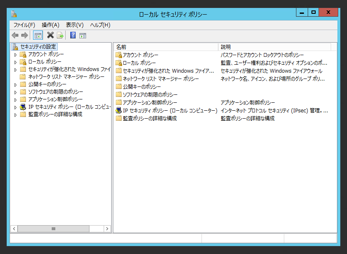The width and height of the screenshot is (347, 254).
Task: Click アプリケーション制御ポリシー folder icon in list
Action: pos(119,102)
